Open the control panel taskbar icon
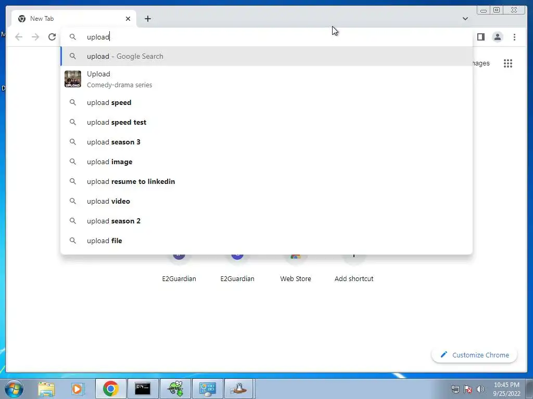The height and width of the screenshot is (399, 533). click(207, 389)
